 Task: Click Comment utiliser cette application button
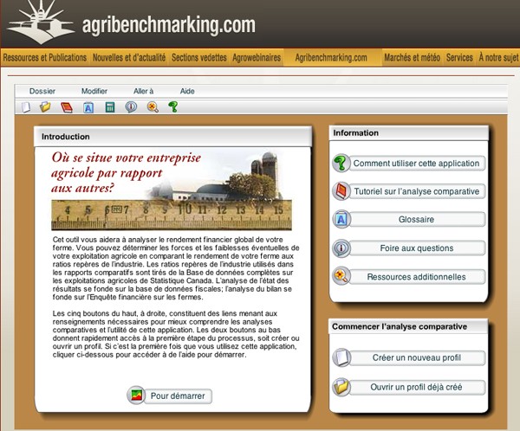416,164
